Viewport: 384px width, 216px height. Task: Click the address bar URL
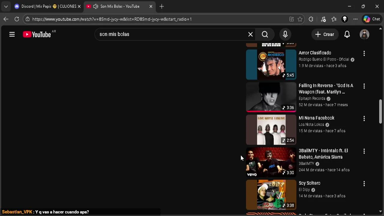(112, 19)
